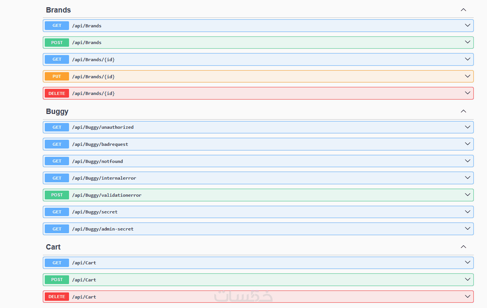Click the GET badge for /api/Brands/{id}
This screenshot has width=487, height=308.
57,60
